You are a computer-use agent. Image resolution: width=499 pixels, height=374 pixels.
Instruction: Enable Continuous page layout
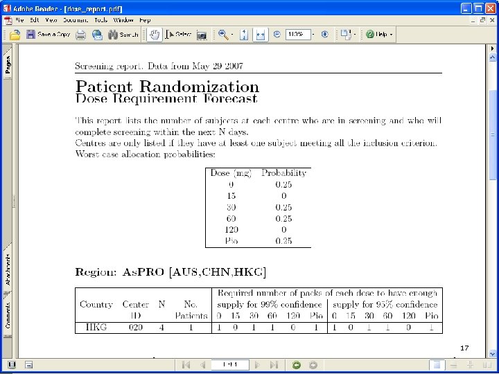[454, 365]
